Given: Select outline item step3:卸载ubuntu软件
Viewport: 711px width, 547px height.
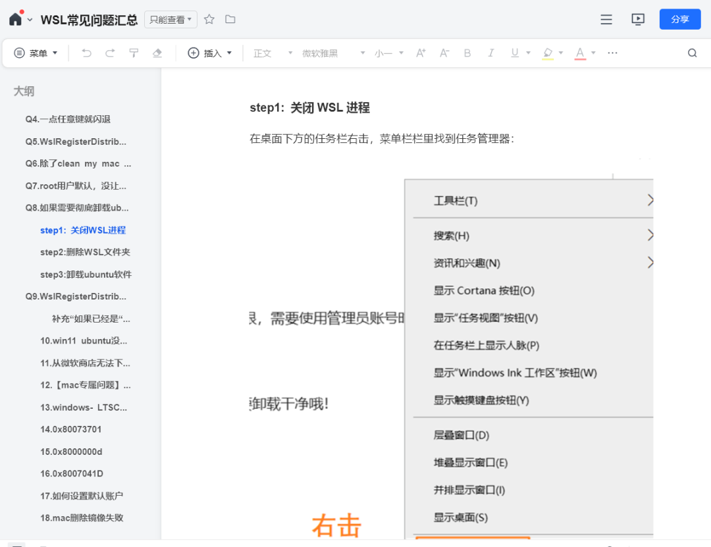Looking at the screenshot, I should 86,274.
